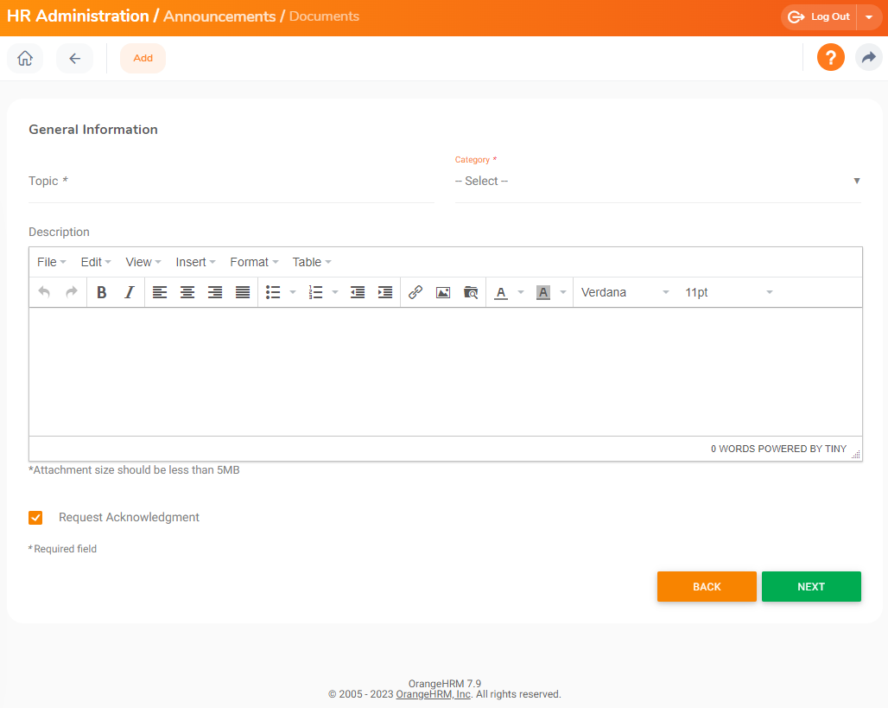Open the OrangeHRM, Inc link
Image resolution: width=888 pixels, height=708 pixels.
[x=434, y=694]
